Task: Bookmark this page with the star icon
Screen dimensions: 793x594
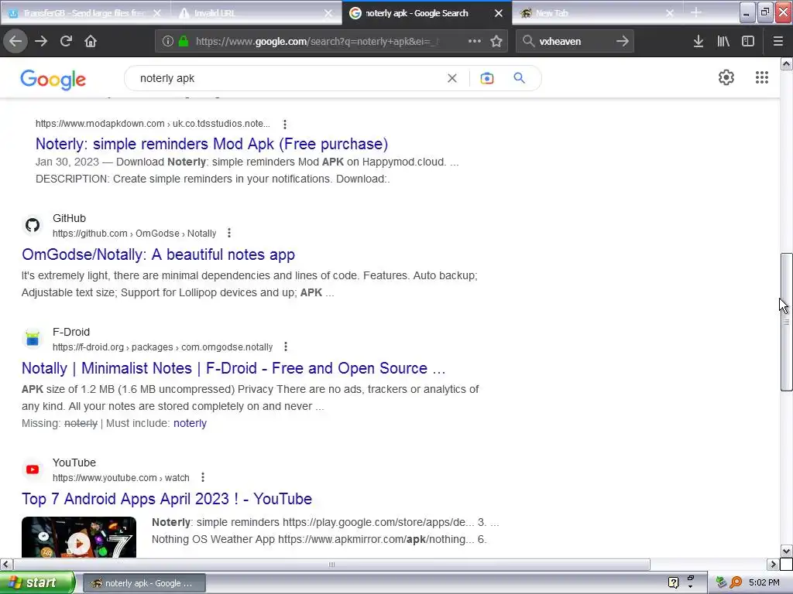Action: click(x=496, y=41)
